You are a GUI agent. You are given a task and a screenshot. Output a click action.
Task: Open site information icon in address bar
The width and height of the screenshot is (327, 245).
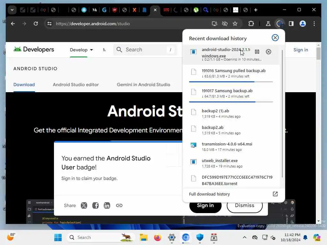pos(49,24)
